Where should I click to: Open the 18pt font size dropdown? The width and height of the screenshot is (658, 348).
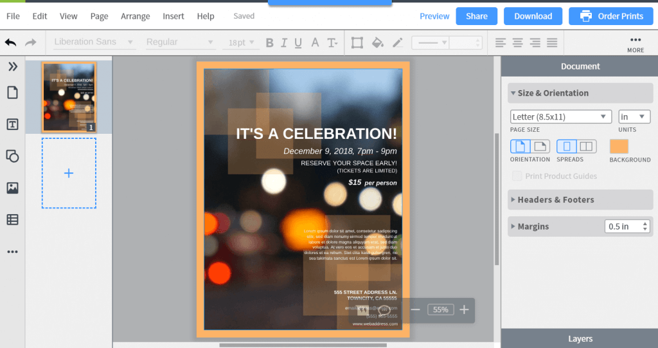click(241, 42)
